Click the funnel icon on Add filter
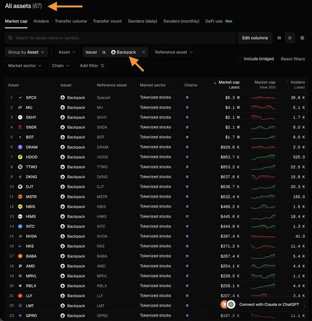This screenshot has height=321, width=312. click(102, 66)
